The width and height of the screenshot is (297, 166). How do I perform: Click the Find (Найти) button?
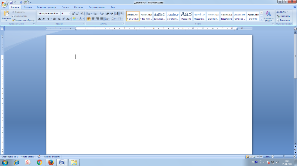(x=282, y=12)
